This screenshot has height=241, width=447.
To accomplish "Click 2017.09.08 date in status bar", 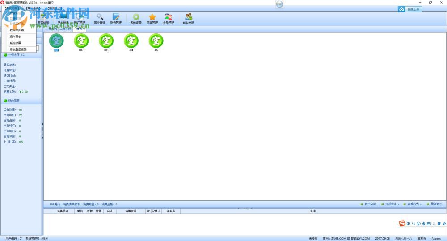I will [383, 239].
